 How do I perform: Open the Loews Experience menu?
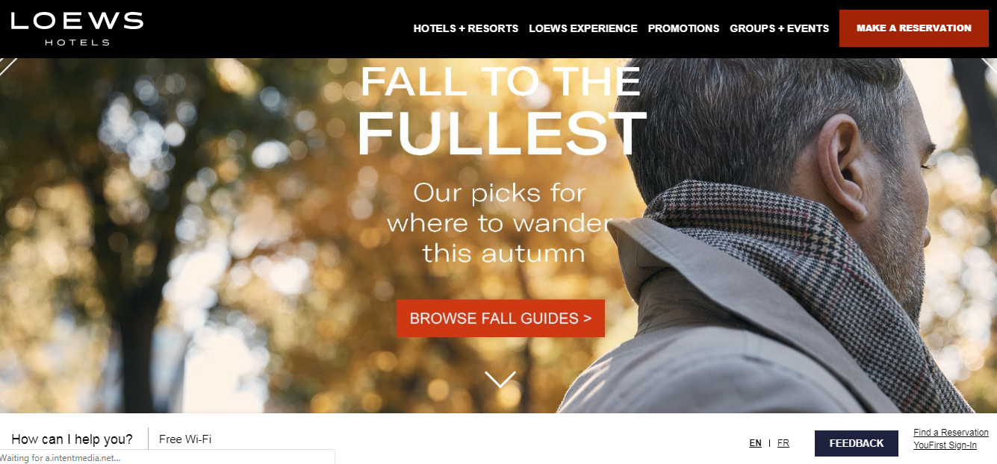tap(583, 28)
